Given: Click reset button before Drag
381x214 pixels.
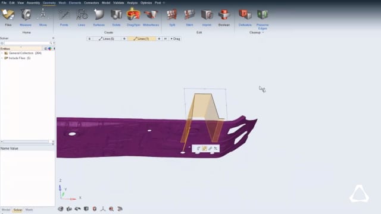Looking at the screenshot, I should 165,39.
